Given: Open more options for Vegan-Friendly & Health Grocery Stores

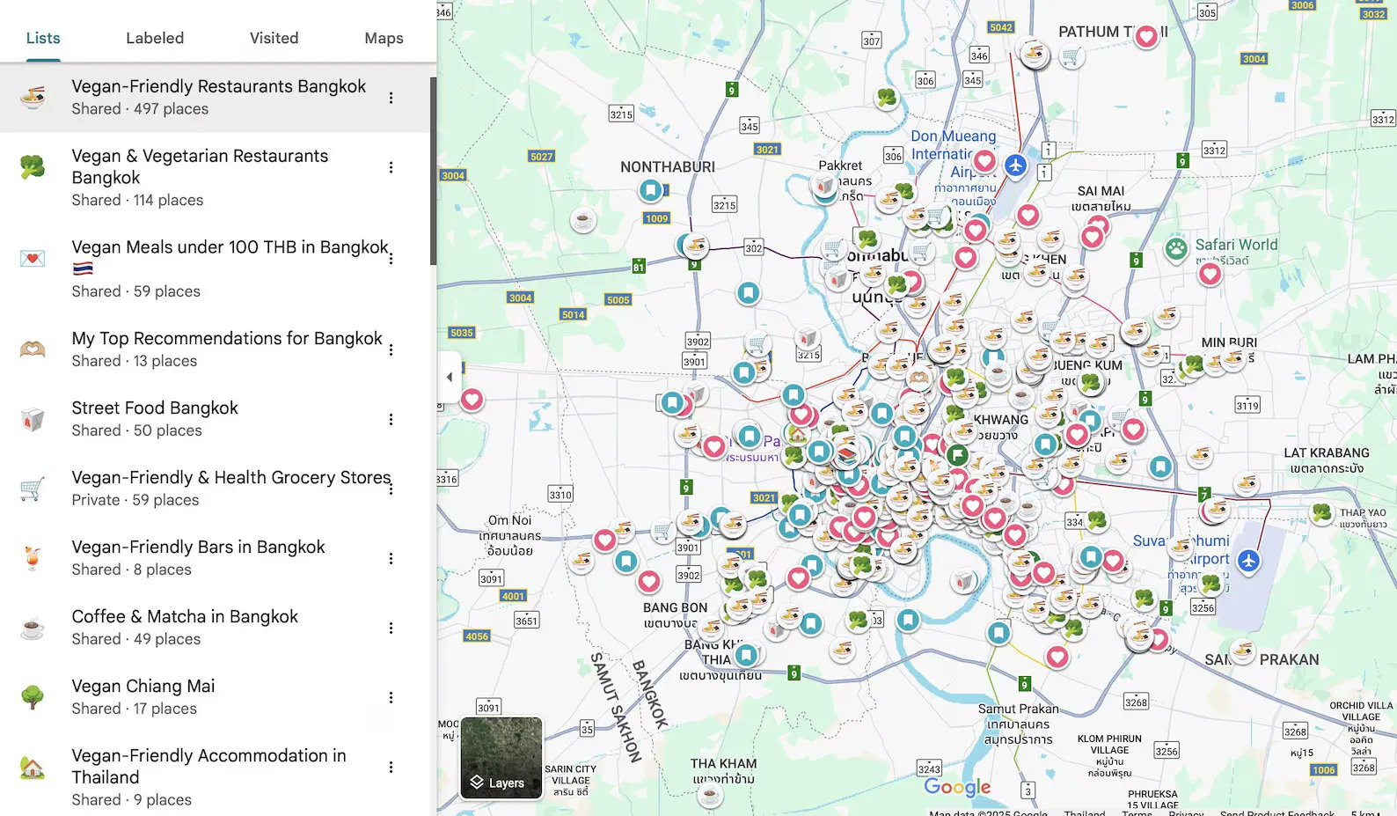Looking at the screenshot, I should 391,489.
